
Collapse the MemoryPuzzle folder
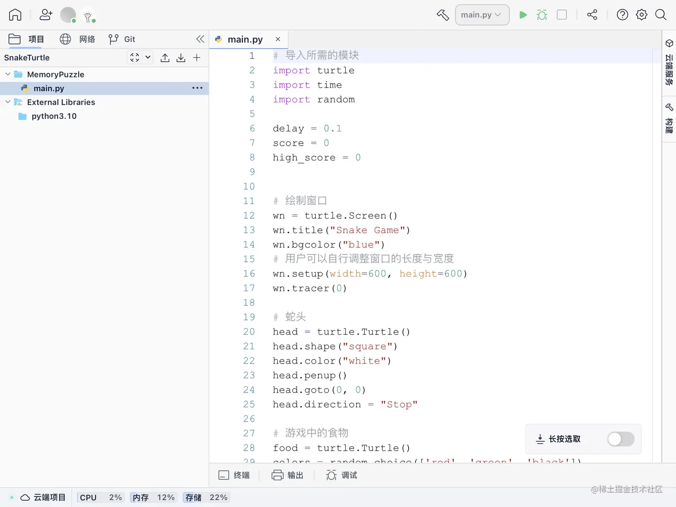(8, 74)
